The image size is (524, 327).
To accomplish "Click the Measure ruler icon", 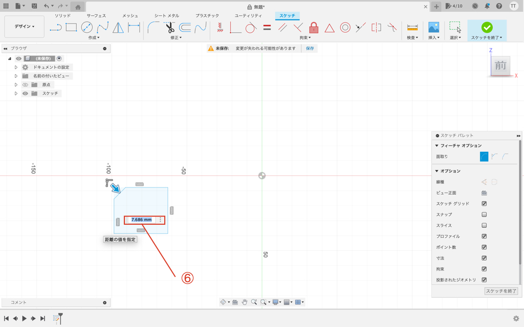I will click(412, 28).
